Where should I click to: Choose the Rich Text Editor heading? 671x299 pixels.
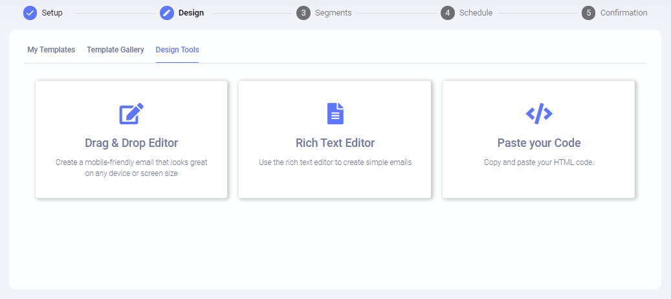pyautogui.click(x=335, y=143)
